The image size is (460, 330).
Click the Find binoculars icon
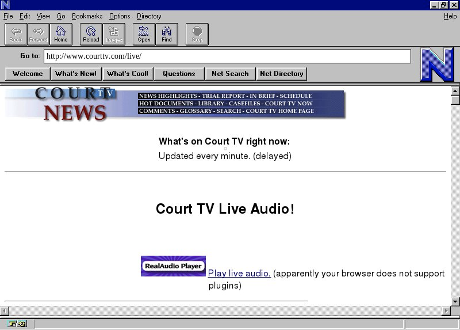pos(166,34)
